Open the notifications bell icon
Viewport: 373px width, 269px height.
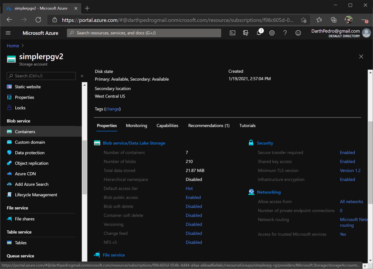259,33
